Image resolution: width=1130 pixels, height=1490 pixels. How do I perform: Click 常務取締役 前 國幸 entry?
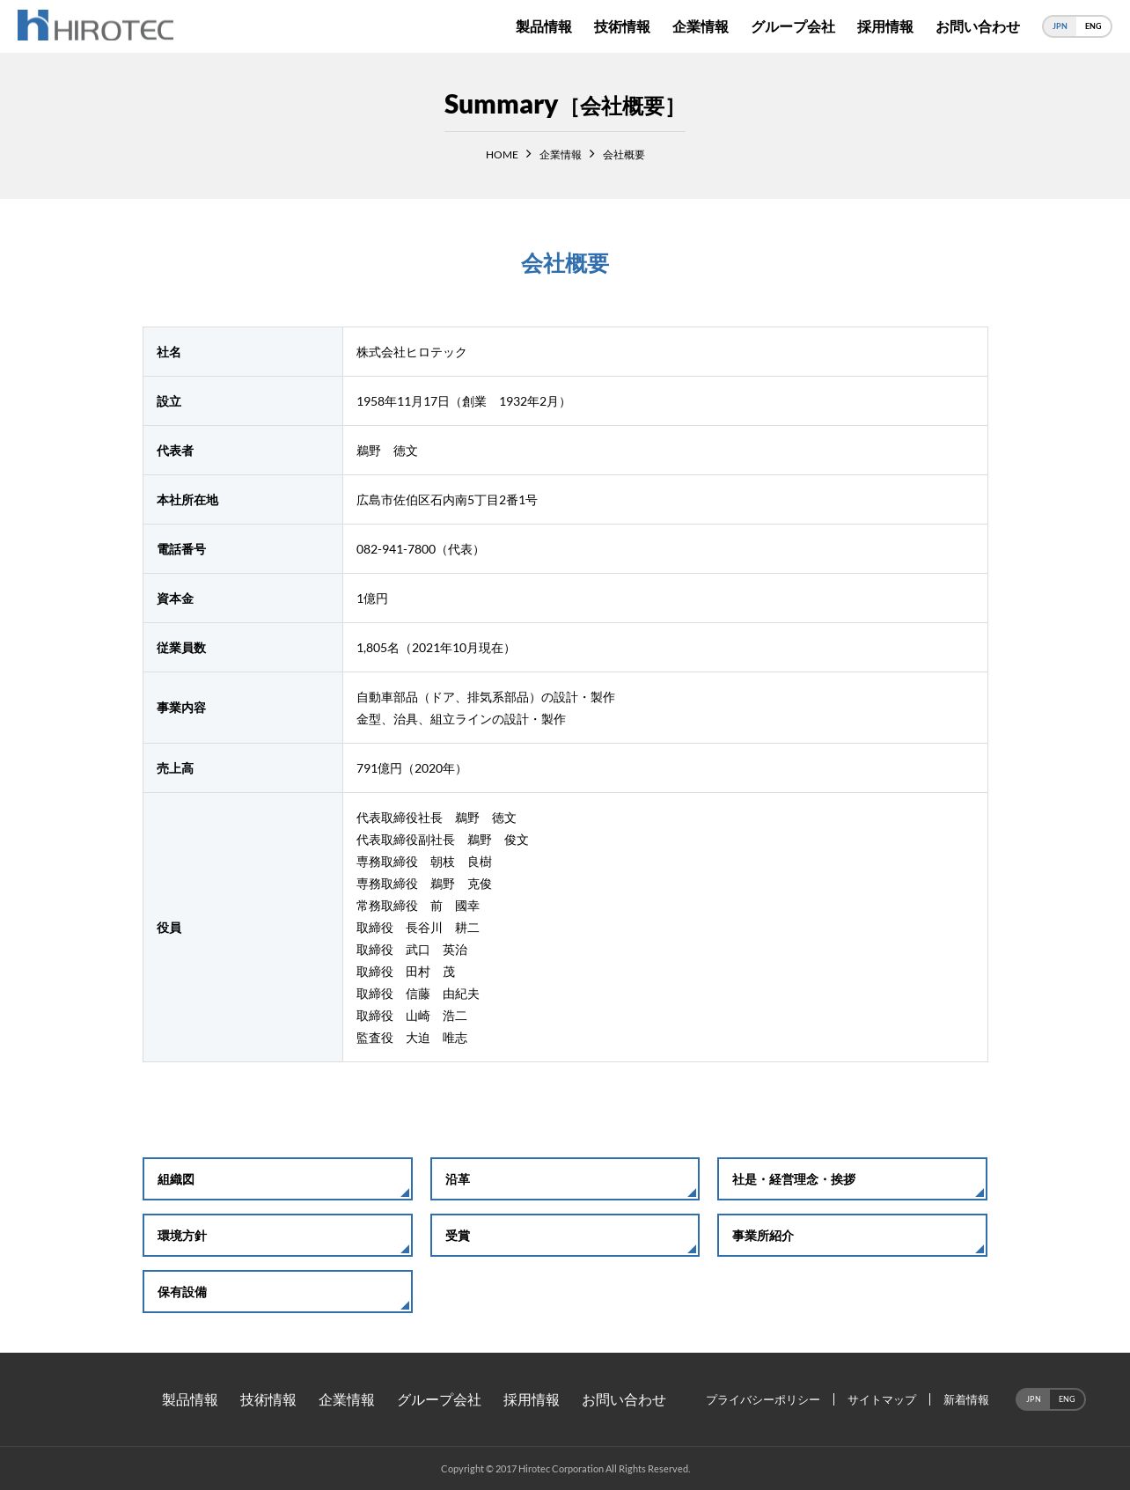pos(418,906)
